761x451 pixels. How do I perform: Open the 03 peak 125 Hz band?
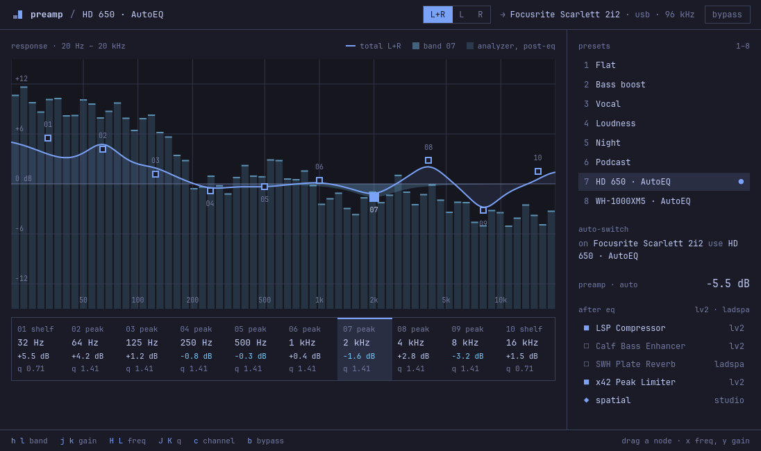pos(147,349)
